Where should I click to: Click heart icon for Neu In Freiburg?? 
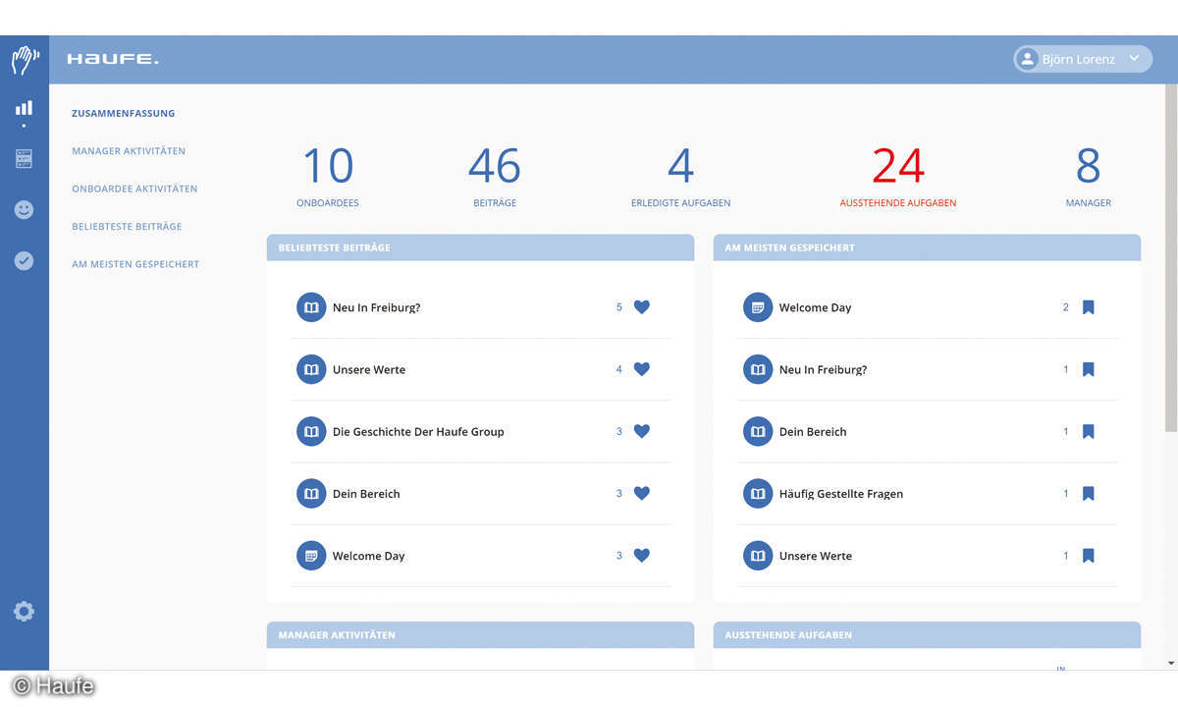642,307
